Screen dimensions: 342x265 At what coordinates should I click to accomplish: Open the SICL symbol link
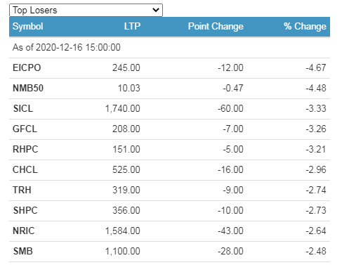point(23,108)
